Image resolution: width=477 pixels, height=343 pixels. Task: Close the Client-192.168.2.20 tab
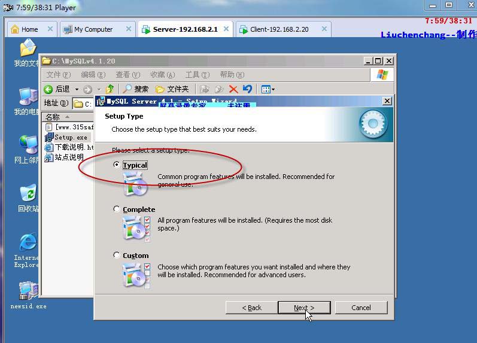pyautogui.click(x=324, y=29)
